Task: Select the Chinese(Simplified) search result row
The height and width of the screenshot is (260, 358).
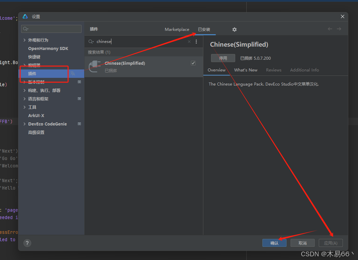Action: click(144, 67)
